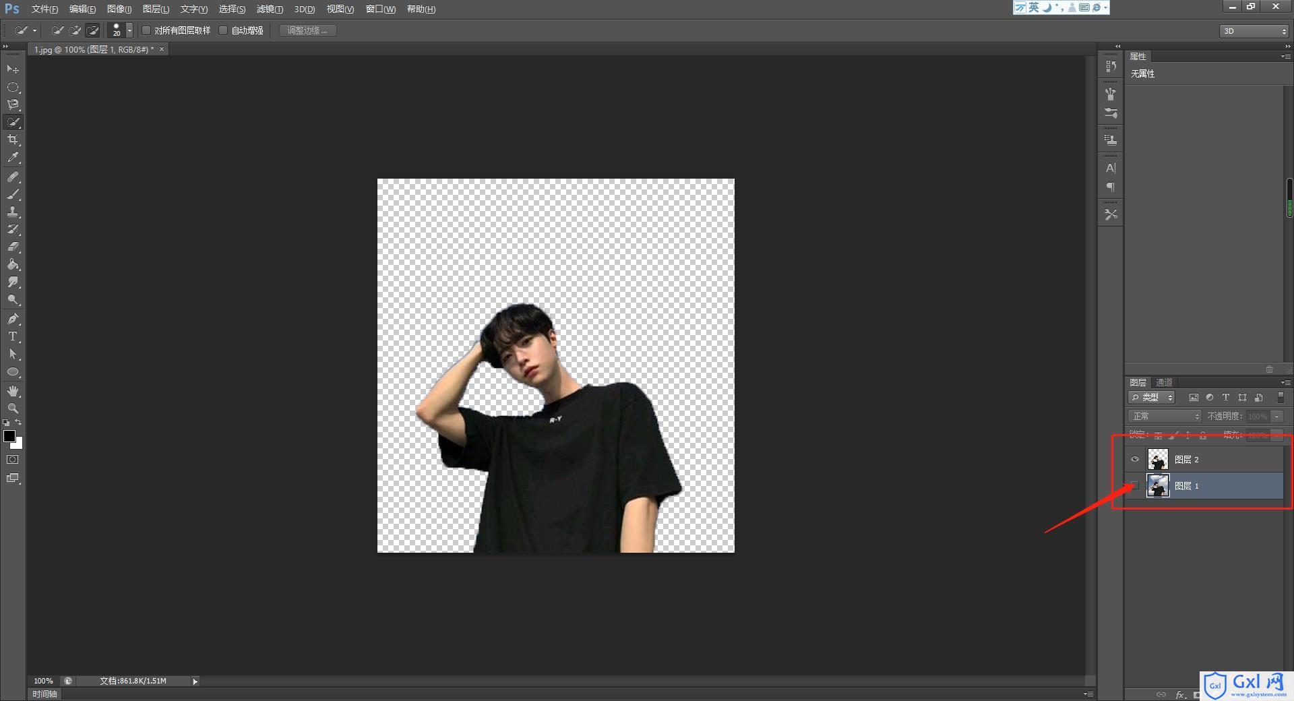Image resolution: width=1294 pixels, height=701 pixels.
Task: Enable 自动增强 checkbox
Action: point(223,30)
